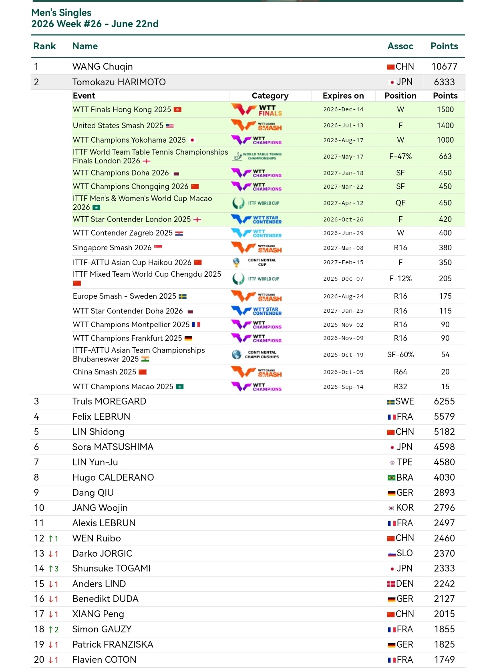The width and height of the screenshot is (495, 668).
Task: Click WTT Champions logo in Montpellier 2025 row
Action: tap(257, 324)
